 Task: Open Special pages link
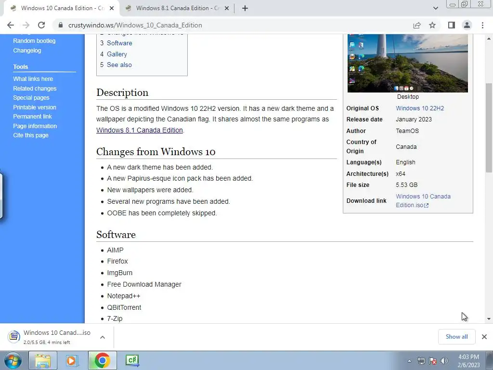tap(31, 97)
